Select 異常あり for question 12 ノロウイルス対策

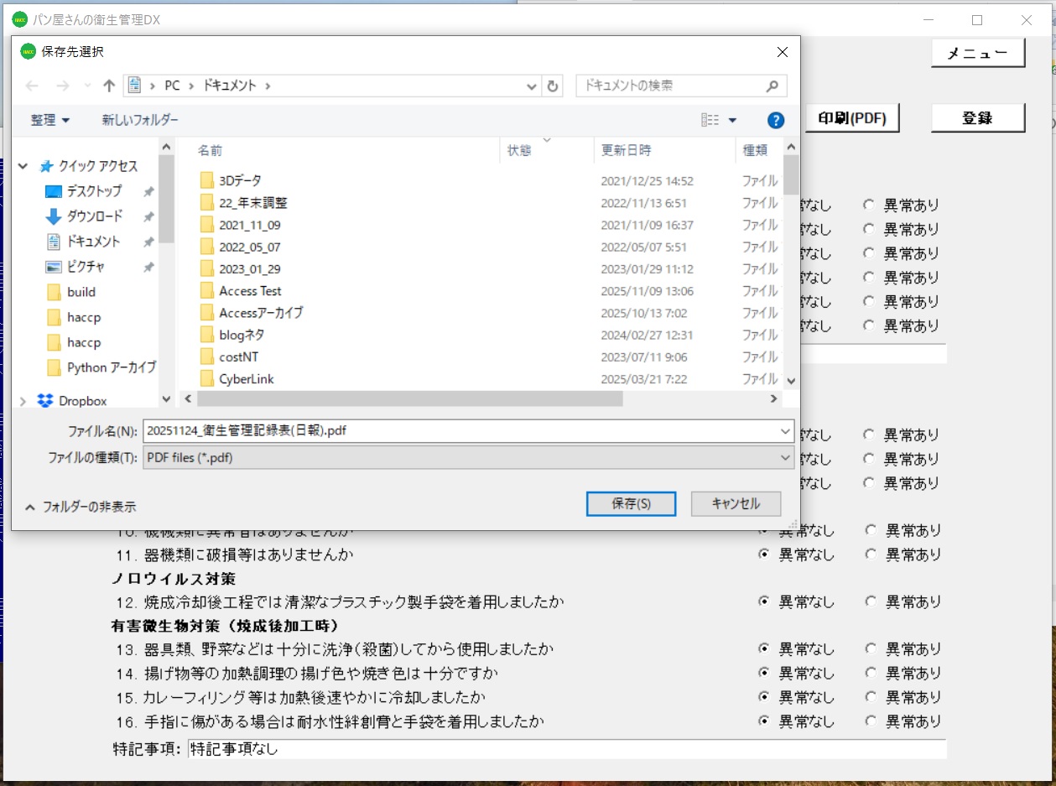coord(870,601)
